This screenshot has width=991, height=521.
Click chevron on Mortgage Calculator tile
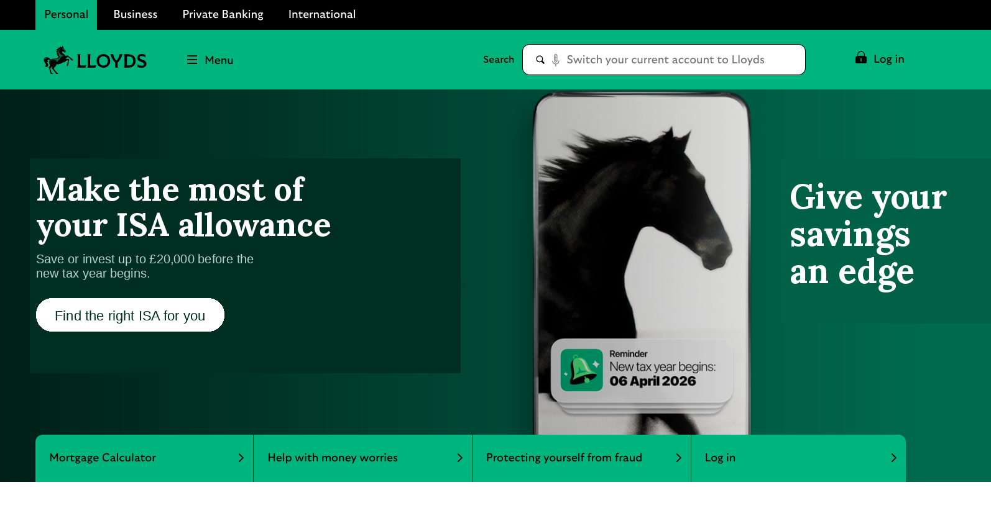pos(241,458)
